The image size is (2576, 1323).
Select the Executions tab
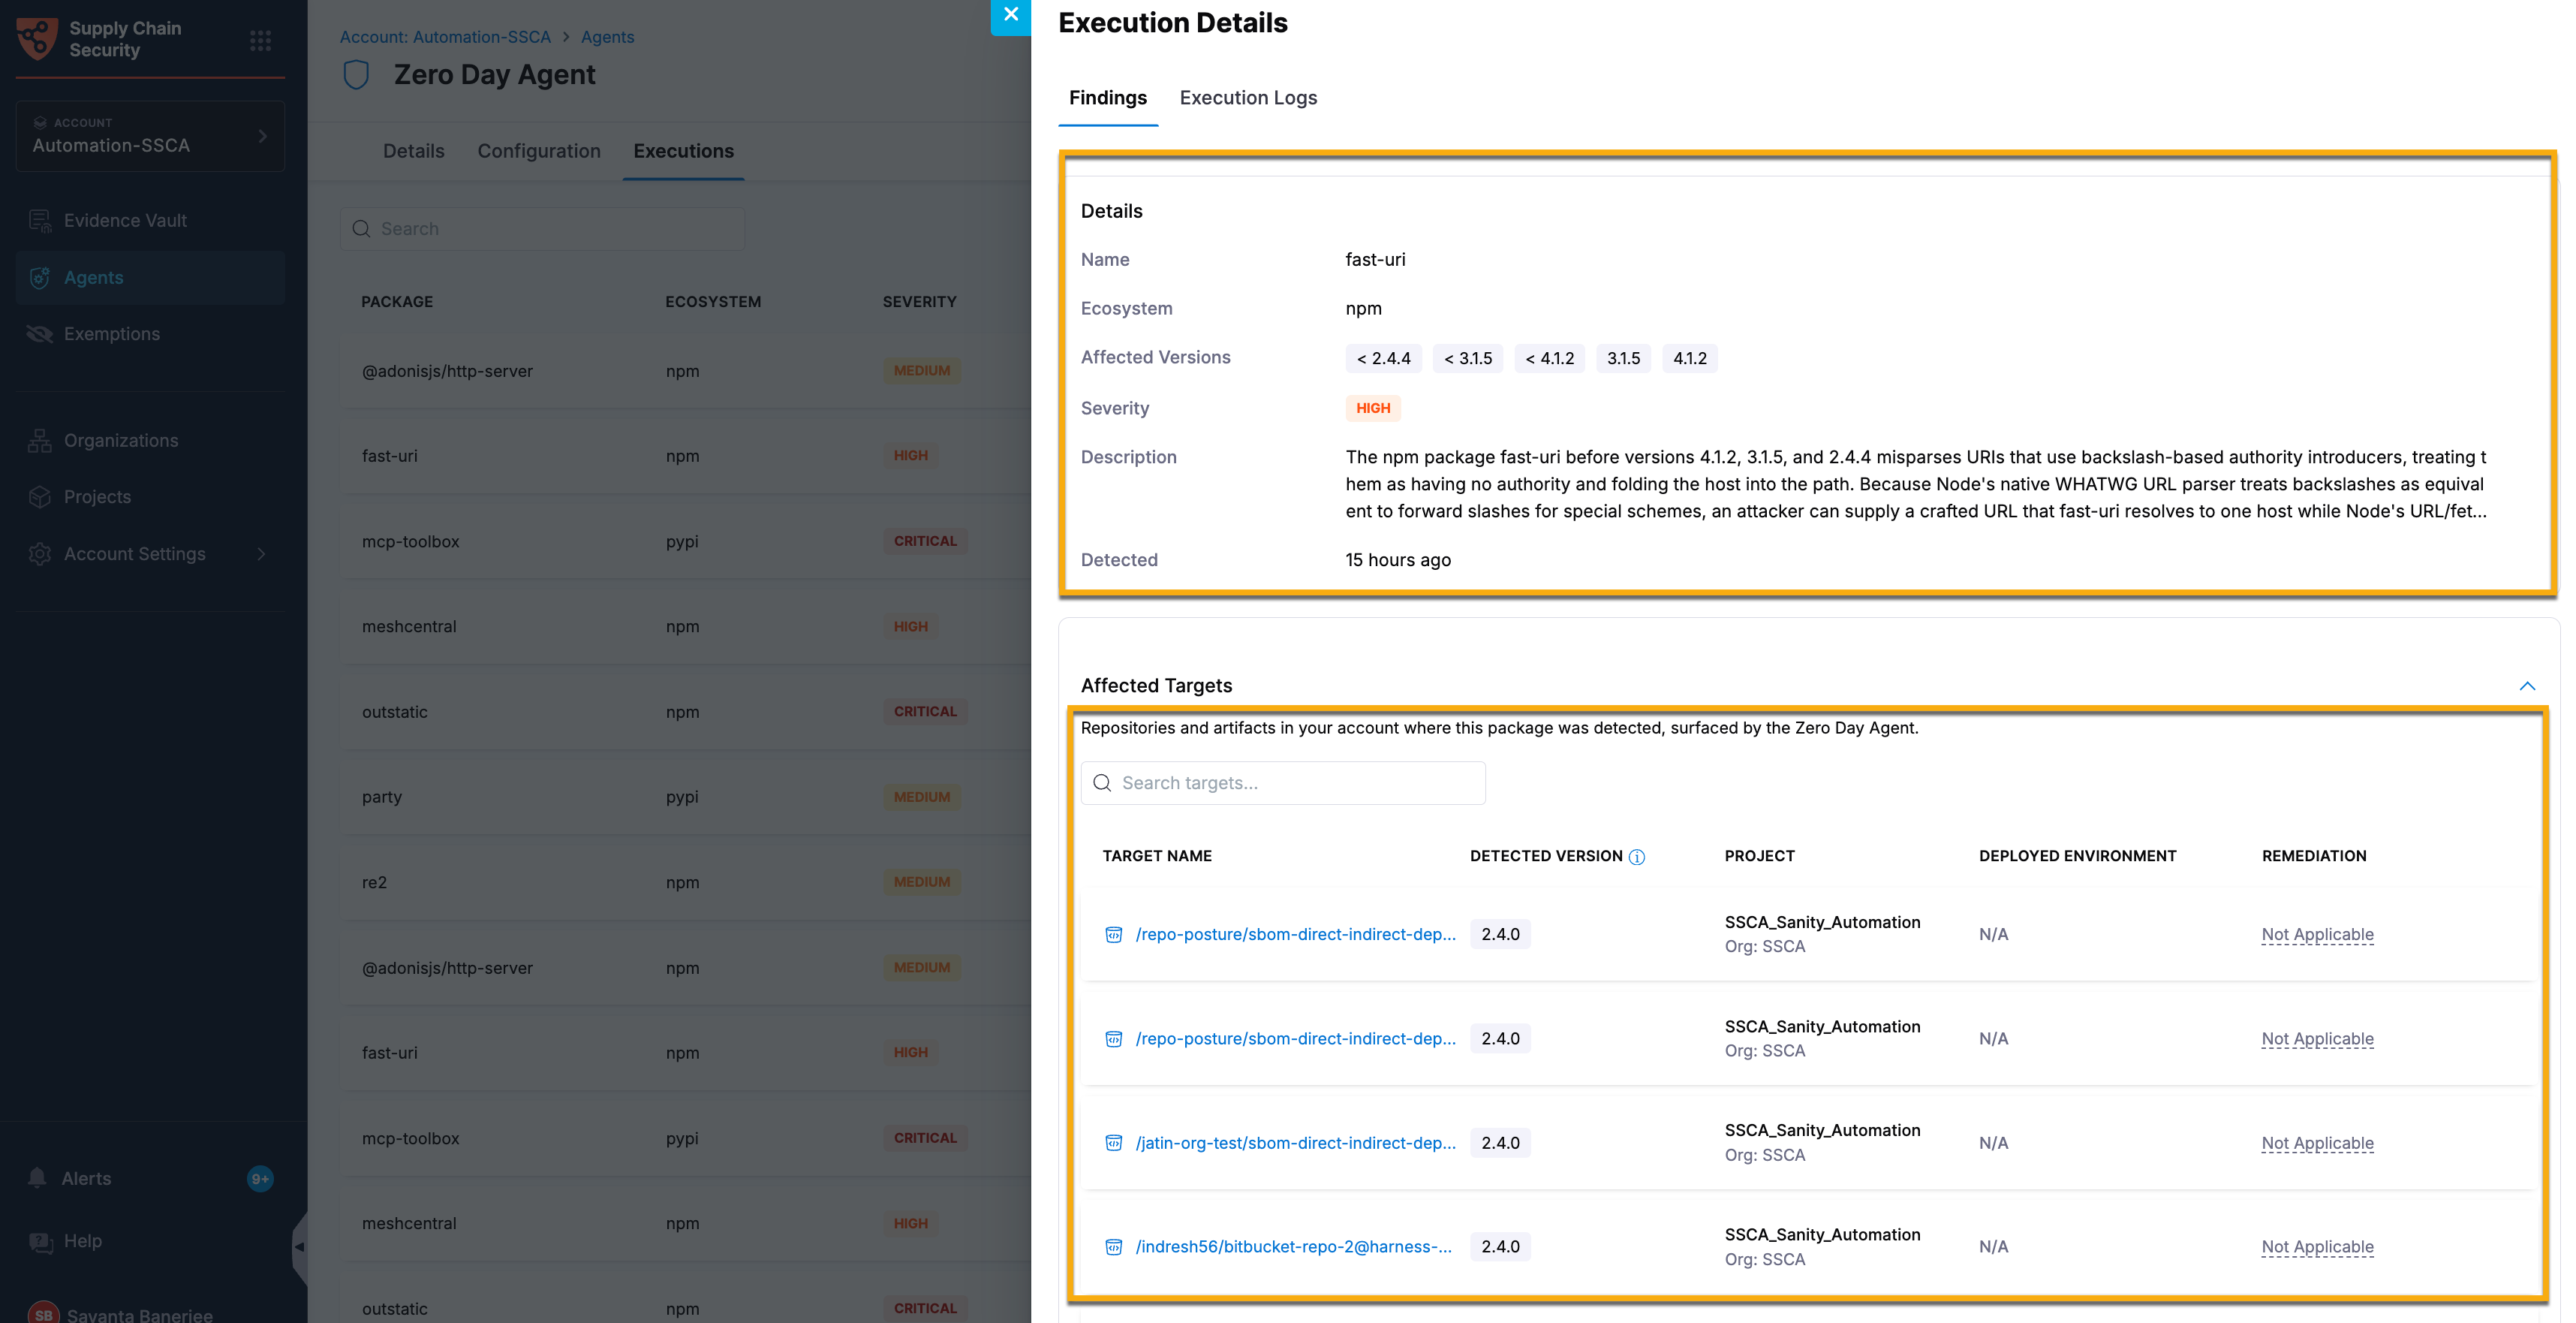684,151
